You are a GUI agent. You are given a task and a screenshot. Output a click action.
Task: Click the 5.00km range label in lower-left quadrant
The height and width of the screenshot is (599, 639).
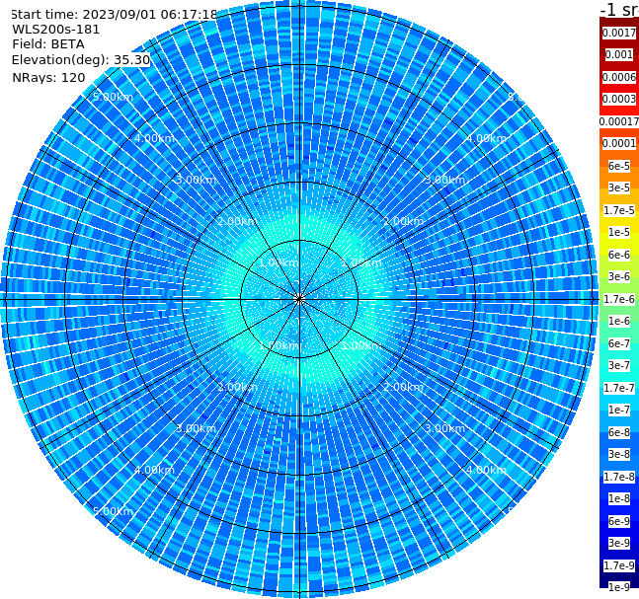[x=113, y=511]
